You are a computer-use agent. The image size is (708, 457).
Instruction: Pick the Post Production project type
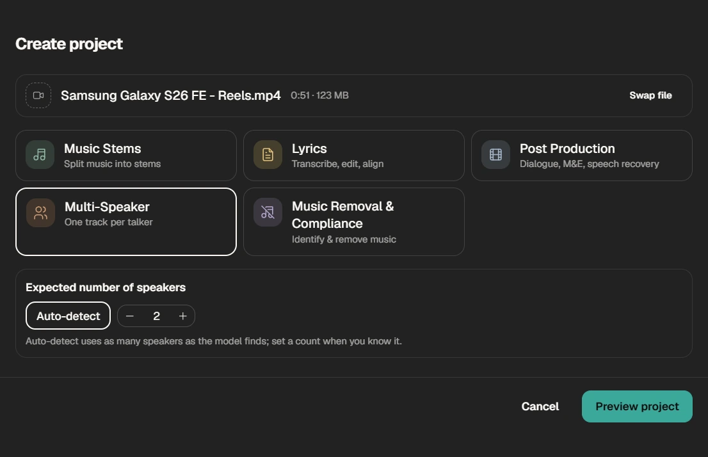click(581, 156)
